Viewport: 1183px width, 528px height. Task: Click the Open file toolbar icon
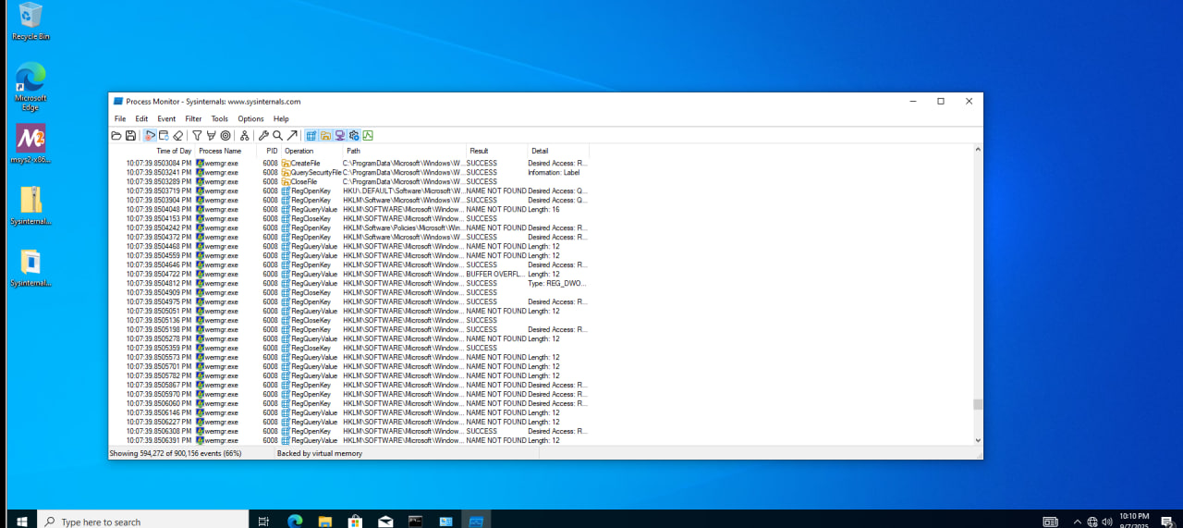pyautogui.click(x=116, y=136)
